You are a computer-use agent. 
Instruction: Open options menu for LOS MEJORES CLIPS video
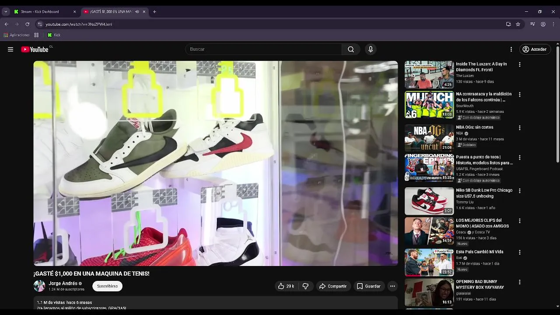pyautogui.click(x=520, y=221)
